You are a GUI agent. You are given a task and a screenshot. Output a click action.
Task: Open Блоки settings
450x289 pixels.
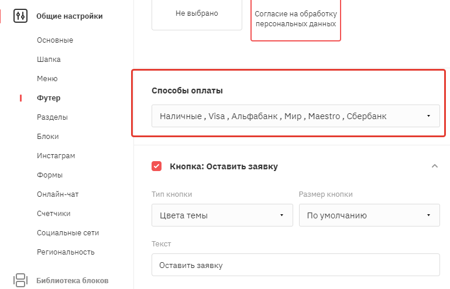tap(47, 137)
